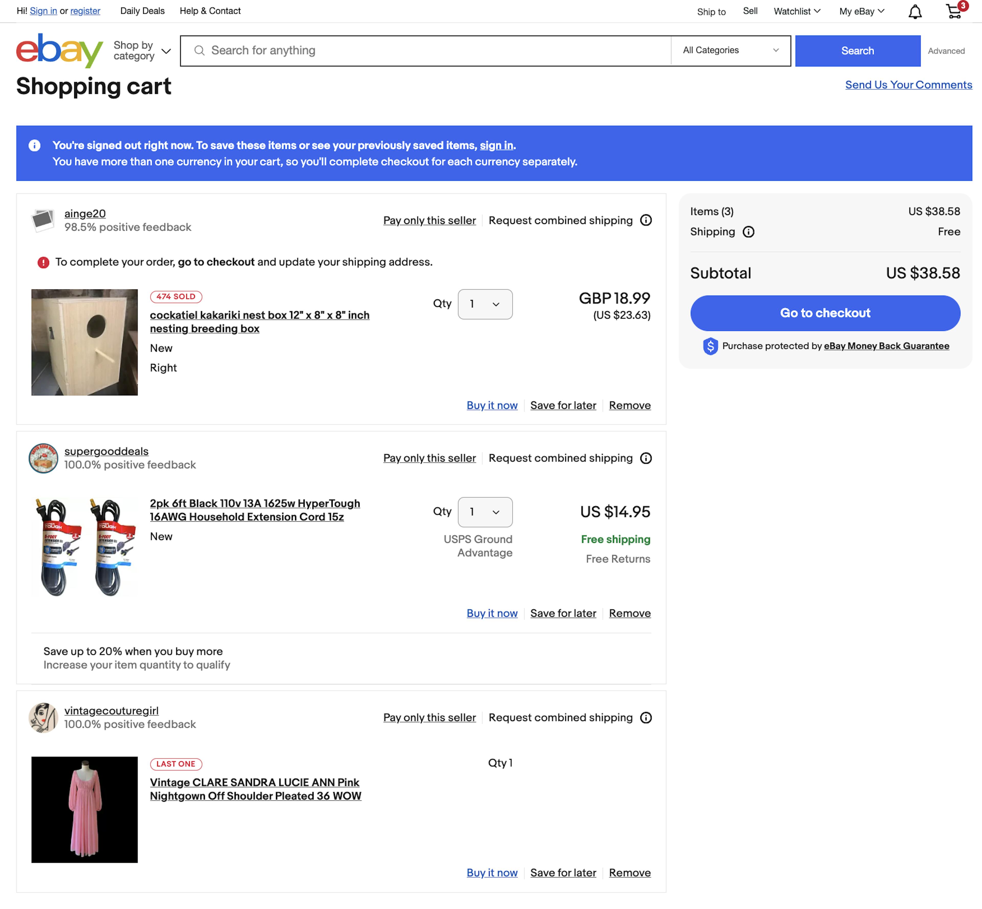Click the sign in link in the blue banner
The height and width of the screenshot is (909, 982).
pyautogui.click(x=496, y=145)
